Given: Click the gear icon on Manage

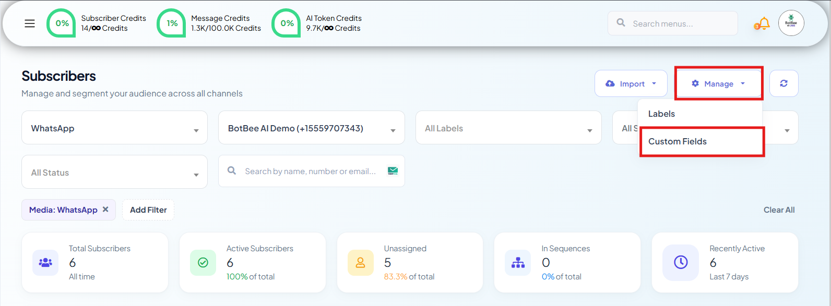Looking at the screenshot, I should click(695, 83).
